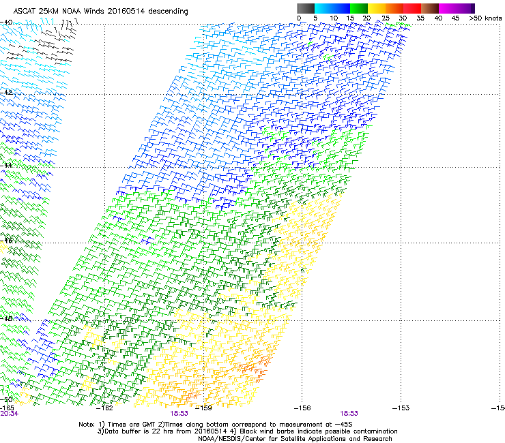This screenshot has height=443, width=505.
Task: Click the -40 latitude label
Action: pyautogui.click(x=6, y=22)
